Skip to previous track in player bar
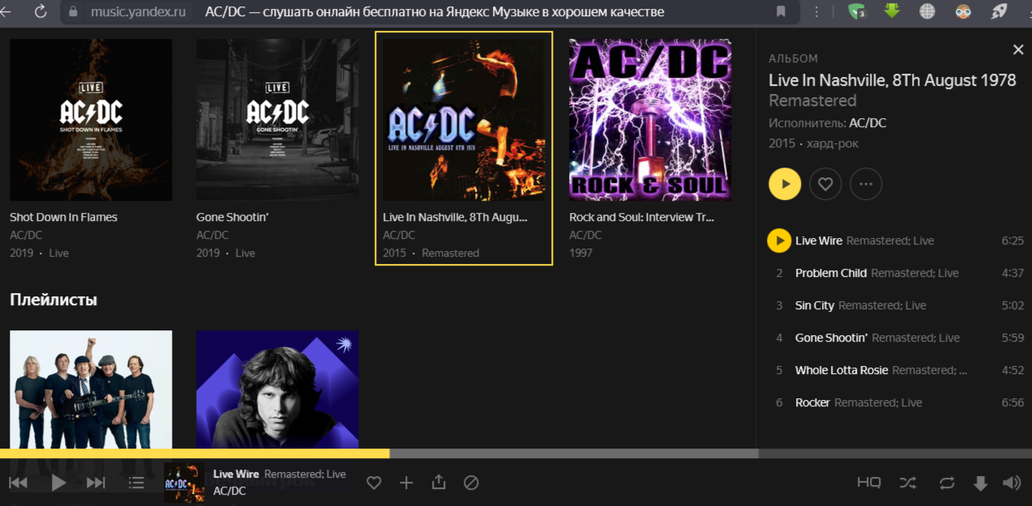 coord(18,483)
